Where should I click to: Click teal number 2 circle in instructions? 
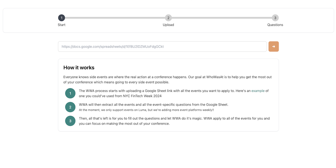pyautogui.click(x=70, y=107)
